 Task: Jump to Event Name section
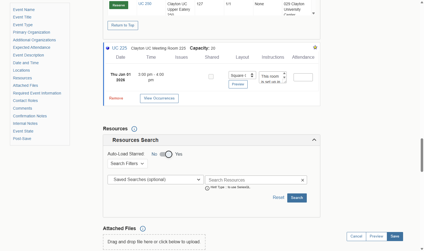click(24, 10)
